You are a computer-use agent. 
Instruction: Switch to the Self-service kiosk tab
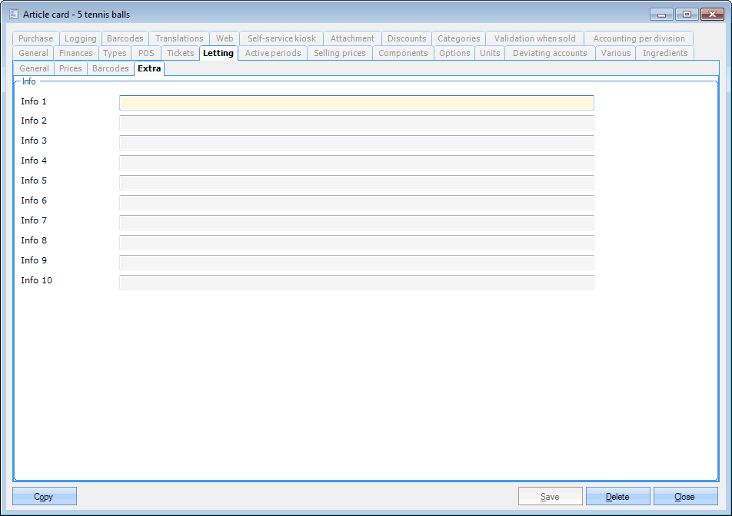click(281, 38)
